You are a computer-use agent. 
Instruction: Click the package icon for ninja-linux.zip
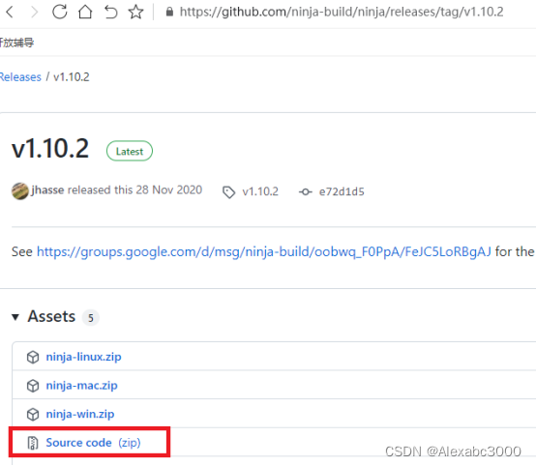(33, 358)
